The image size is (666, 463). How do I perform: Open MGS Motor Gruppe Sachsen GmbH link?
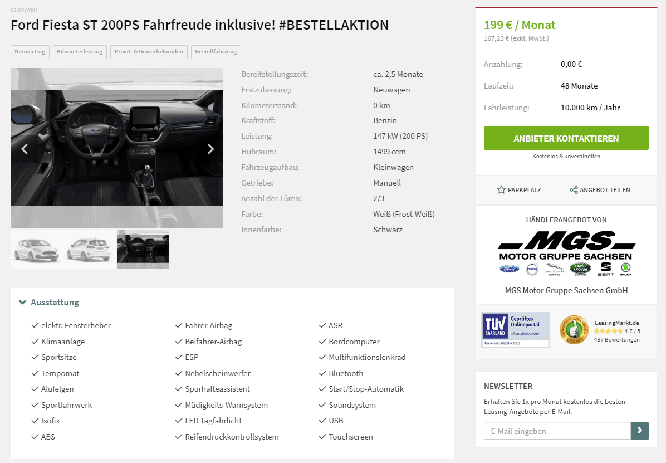point(566,290)
